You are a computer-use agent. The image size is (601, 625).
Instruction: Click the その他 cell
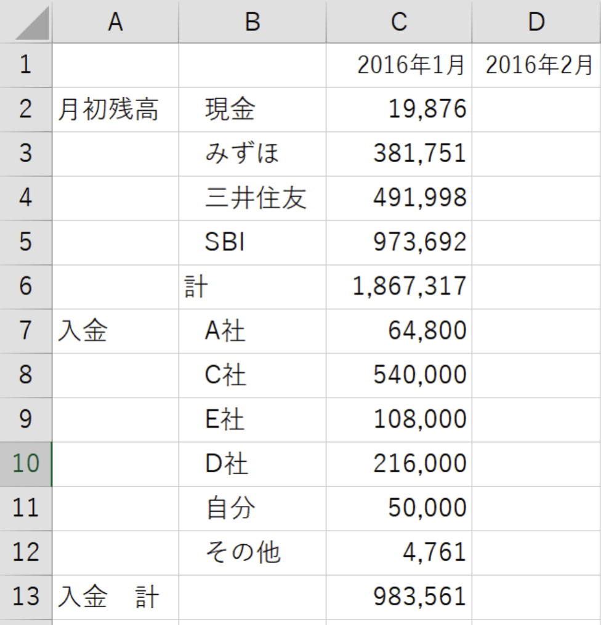pyautogui.click(x=252, y=552)
